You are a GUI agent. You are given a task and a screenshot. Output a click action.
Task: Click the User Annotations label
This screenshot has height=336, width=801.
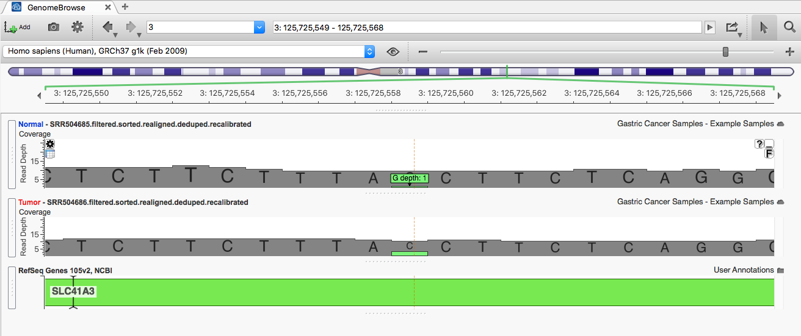pyautogui.click(x=744, y=270)
